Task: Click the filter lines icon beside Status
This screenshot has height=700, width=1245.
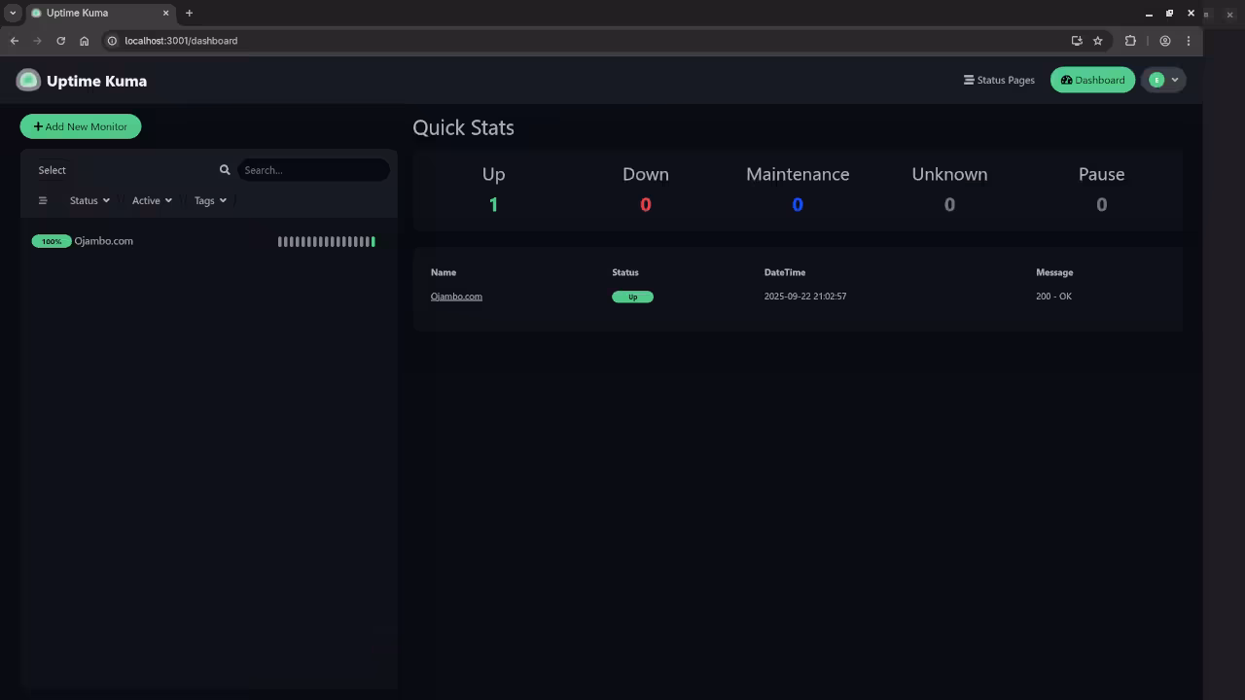Action: (43, 200)
